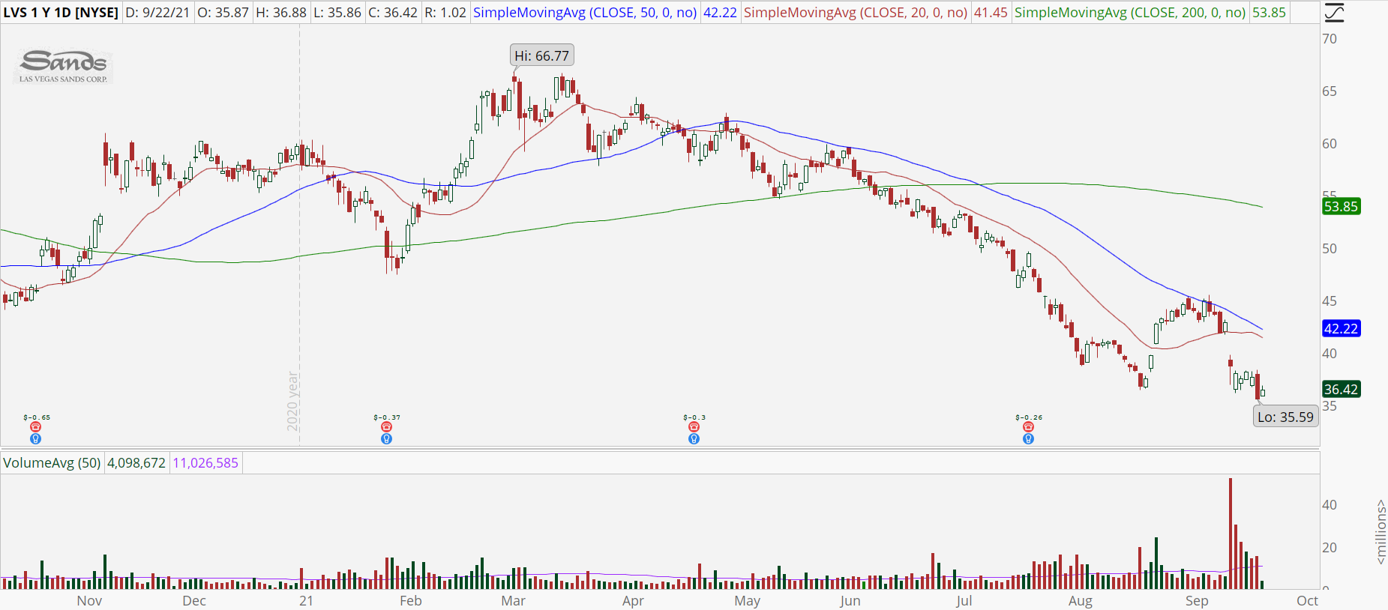Click the blue lightbulb icon under $-0.3

[x=694, y=439]
